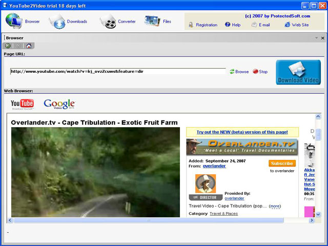
Task: Click the Registration lock icon
Action: pos(191,25)
